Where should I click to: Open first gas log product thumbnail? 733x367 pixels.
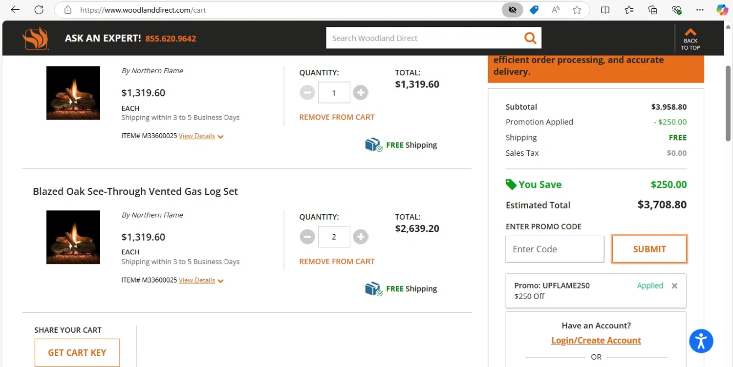click(73, 93)
